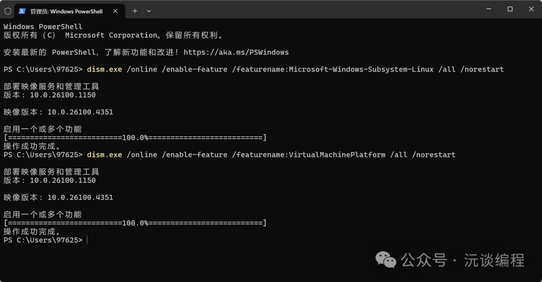Click the /featurename:VirtualMachinePlatform parameter text
Screen dimensions: 542x282
click(x=309, y=155)
